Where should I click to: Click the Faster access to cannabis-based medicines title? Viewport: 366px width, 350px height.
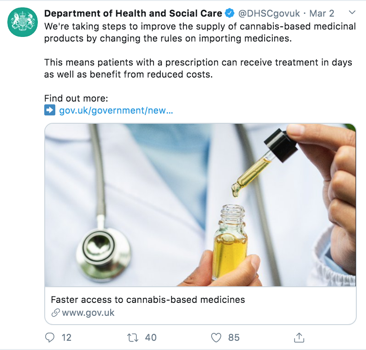point(148,300)
